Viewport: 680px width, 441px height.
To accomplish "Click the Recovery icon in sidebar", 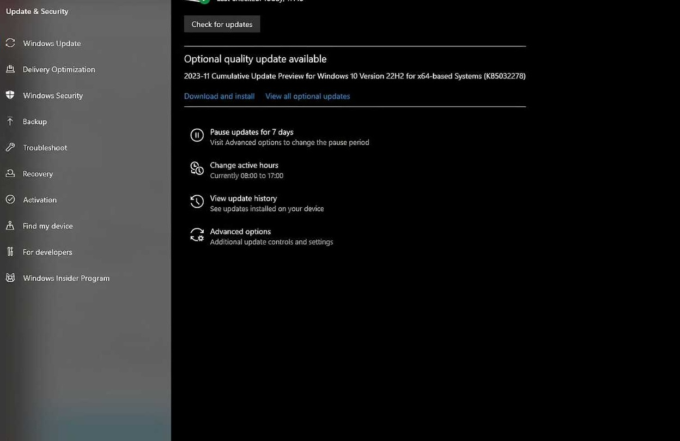I will pyautogui.click(x=10, y=173).
